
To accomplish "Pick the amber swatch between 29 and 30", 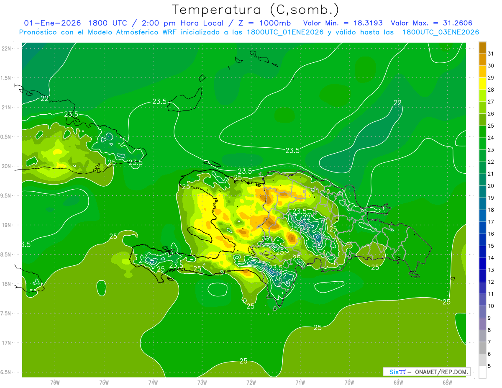I will pos(482,72).
